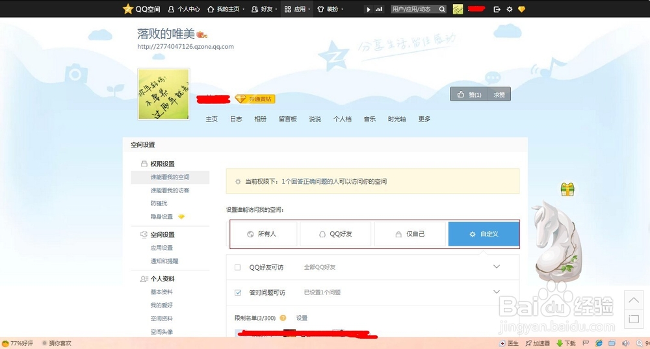Screen dimensions: 650x349
Task: Click the 开通黄钻 button
Action: tap(255, 99)
